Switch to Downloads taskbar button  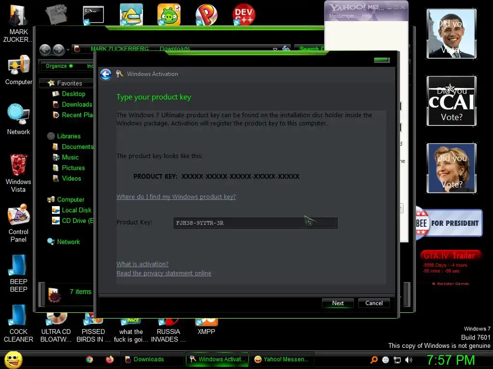point(152,359)
